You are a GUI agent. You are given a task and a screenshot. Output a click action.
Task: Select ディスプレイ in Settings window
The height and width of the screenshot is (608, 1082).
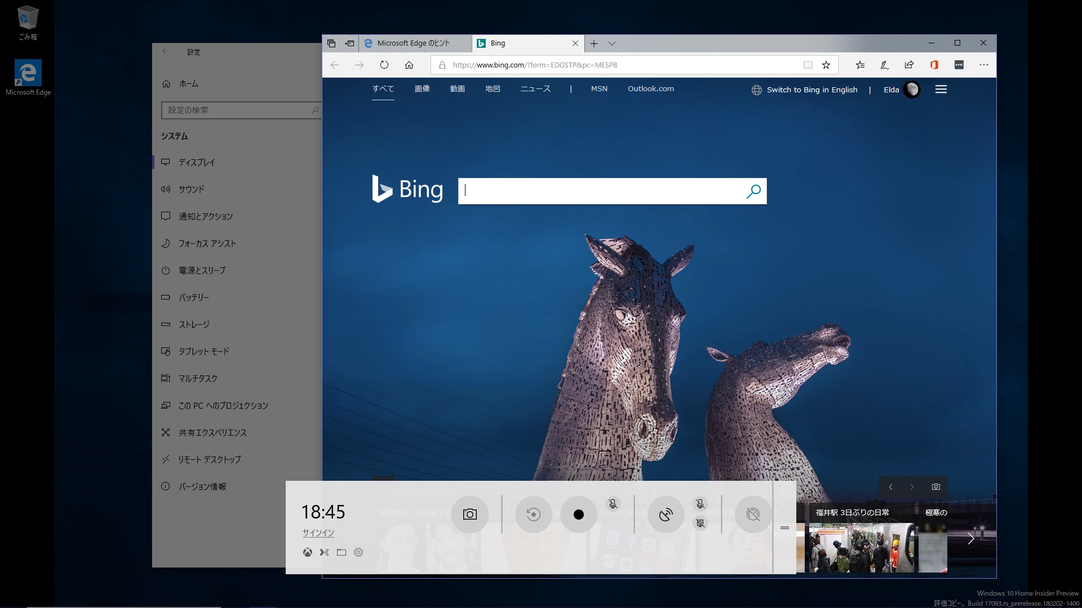[x=237, y=162]
